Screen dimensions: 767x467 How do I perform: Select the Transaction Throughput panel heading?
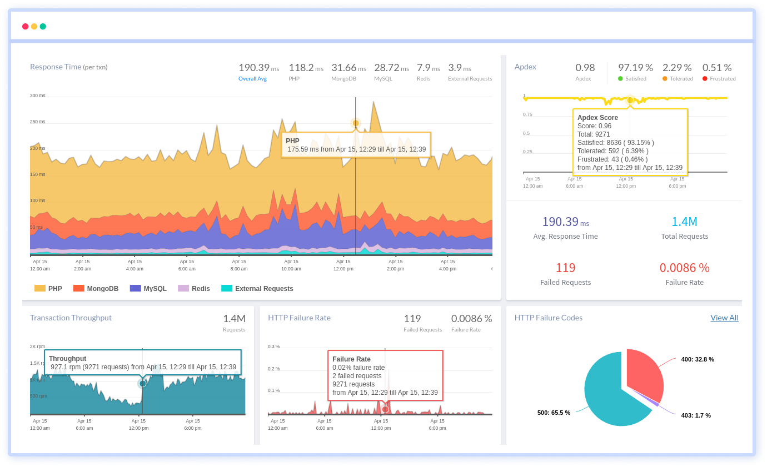pyautogui.click(x=71, y=318)
